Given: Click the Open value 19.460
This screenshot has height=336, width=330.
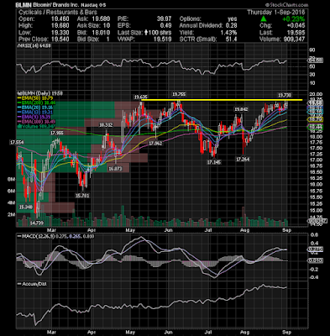Looking at the screenshot, I should coord(60,19).
